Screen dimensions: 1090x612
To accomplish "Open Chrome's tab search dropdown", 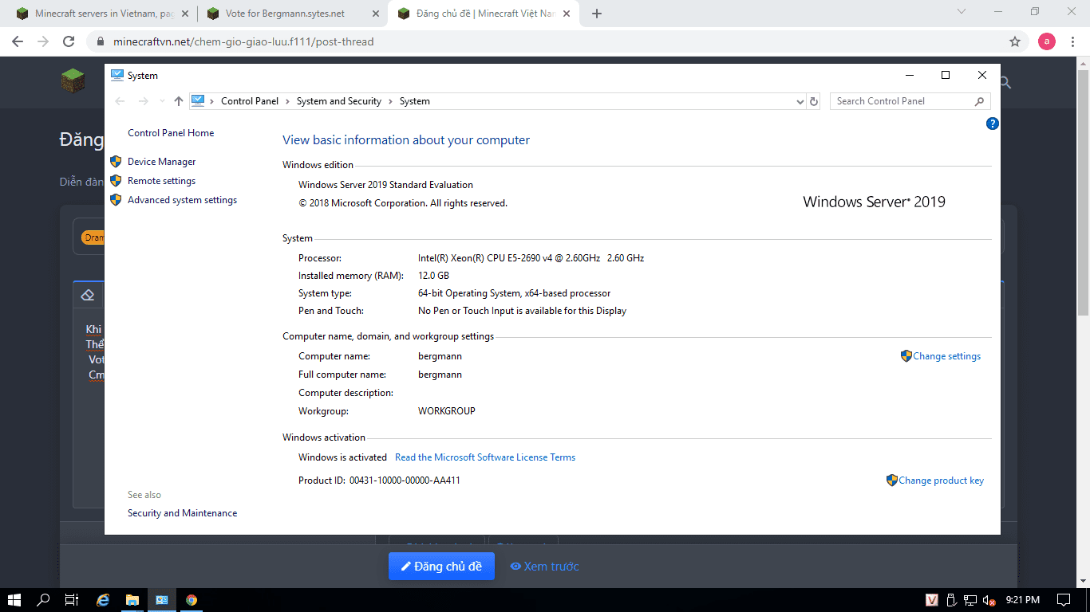I will point(961,12).
